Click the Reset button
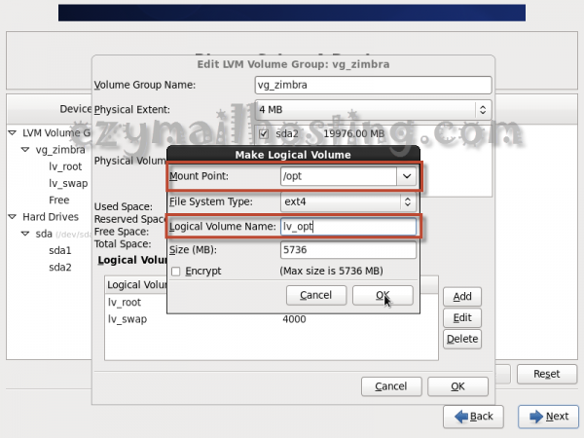The height and width of the screenshot is (438, 584). pyautogui.click(x=547, y=374)
